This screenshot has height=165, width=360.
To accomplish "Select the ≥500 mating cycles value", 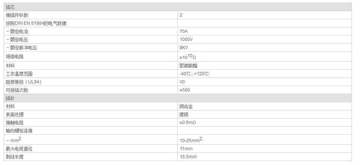I will tap(185, 90).
